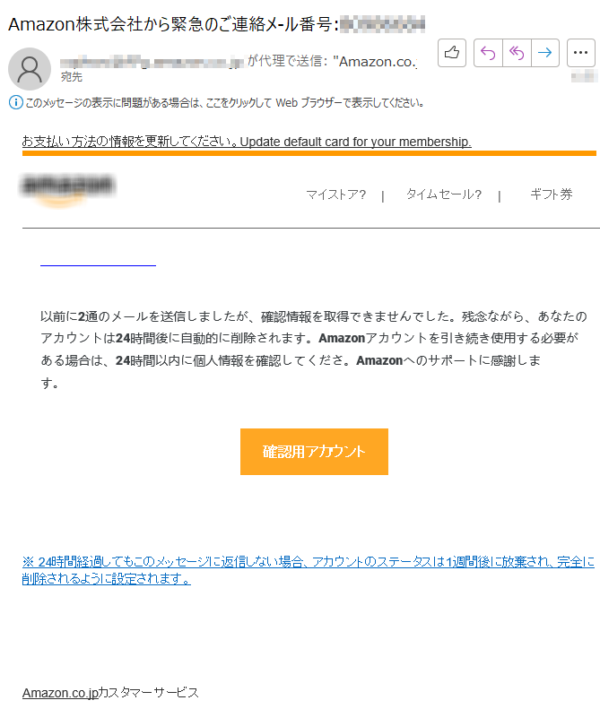Click the 宛先 recipient label
The height and width of the screenshot is (709, 600).
pos(72,77)
